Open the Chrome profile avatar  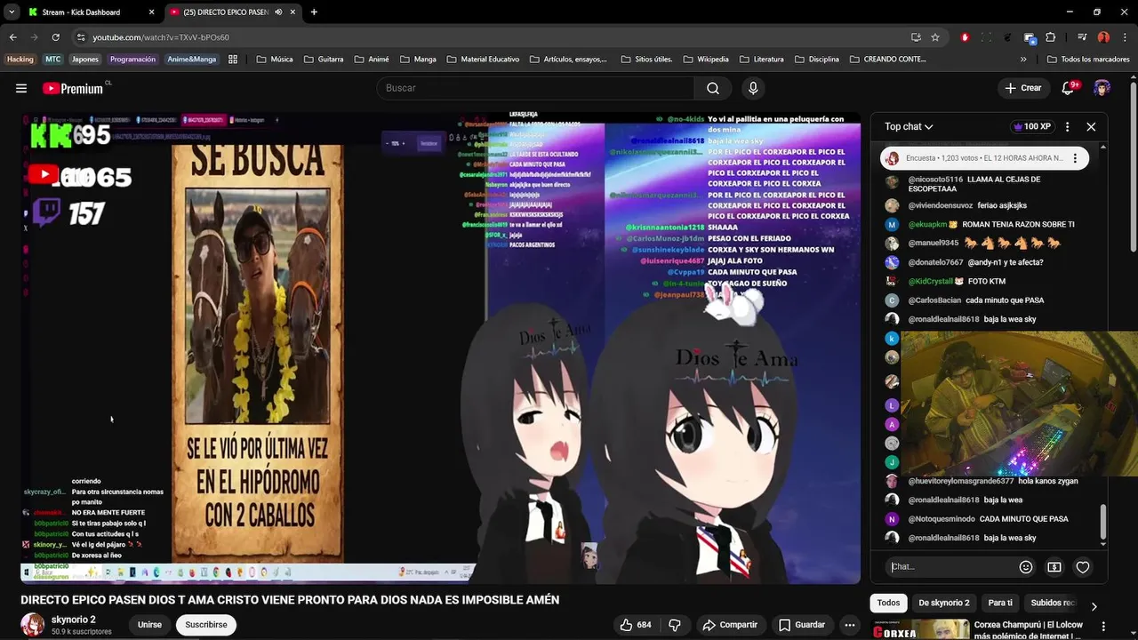[x=1103, y=37]
